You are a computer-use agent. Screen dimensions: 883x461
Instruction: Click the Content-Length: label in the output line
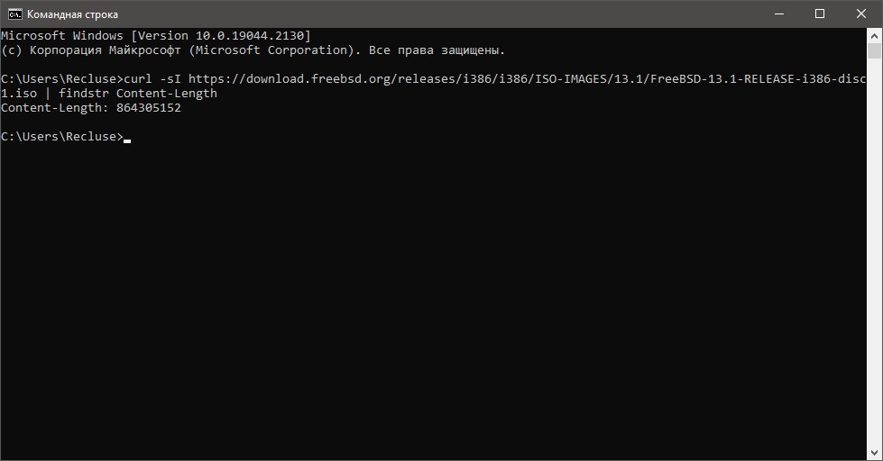(x=55, y=108)
